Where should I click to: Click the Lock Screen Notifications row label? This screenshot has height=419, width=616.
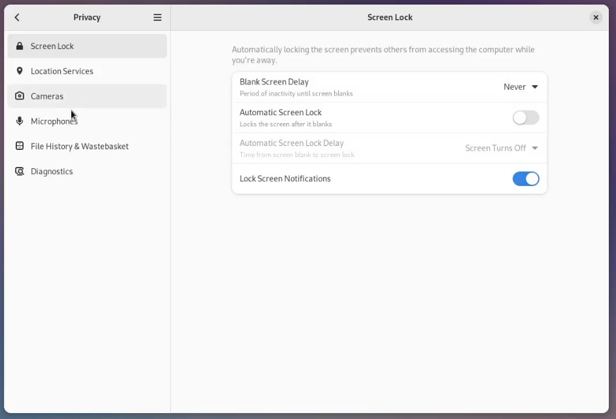click(x=285, y=179)
